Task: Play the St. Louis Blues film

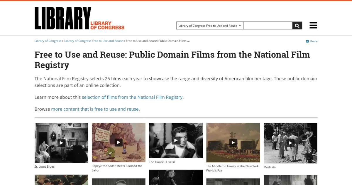Action: [x=61, y=143]
